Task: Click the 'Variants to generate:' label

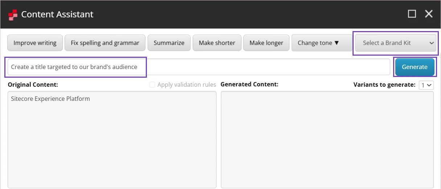Action: pos(384,85)
